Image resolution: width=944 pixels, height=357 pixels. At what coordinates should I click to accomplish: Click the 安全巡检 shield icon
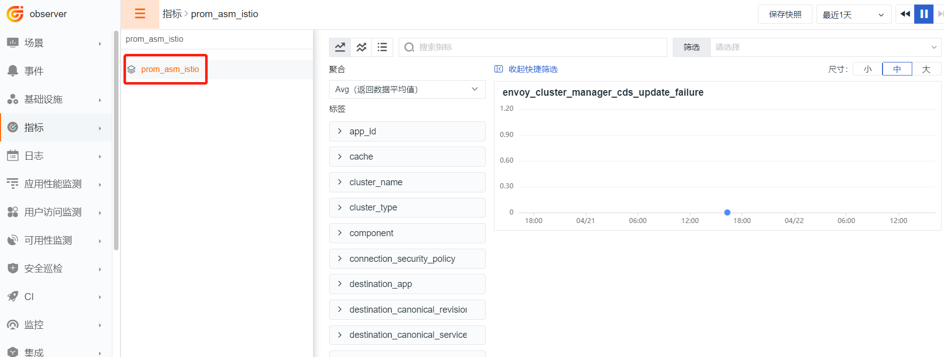pyautogui.click(x=13, y=268)
